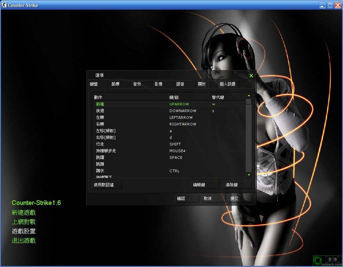Close the 選項 dialog with the green X

click(251, 75)
